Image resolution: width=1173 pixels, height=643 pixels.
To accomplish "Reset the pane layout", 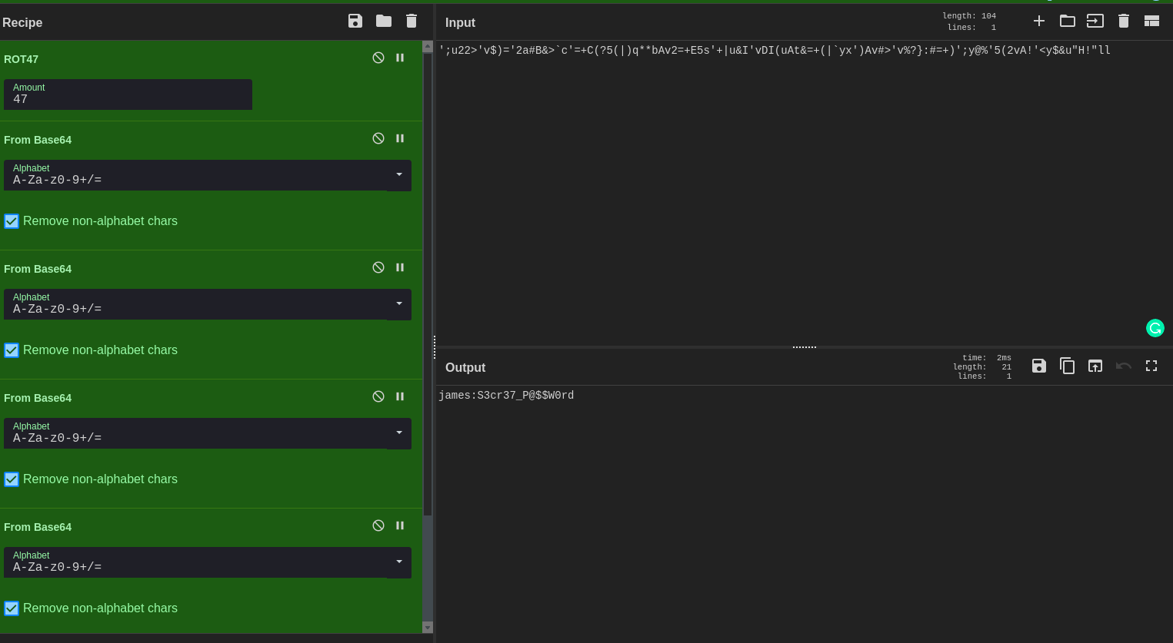I will pos(1151,21).
